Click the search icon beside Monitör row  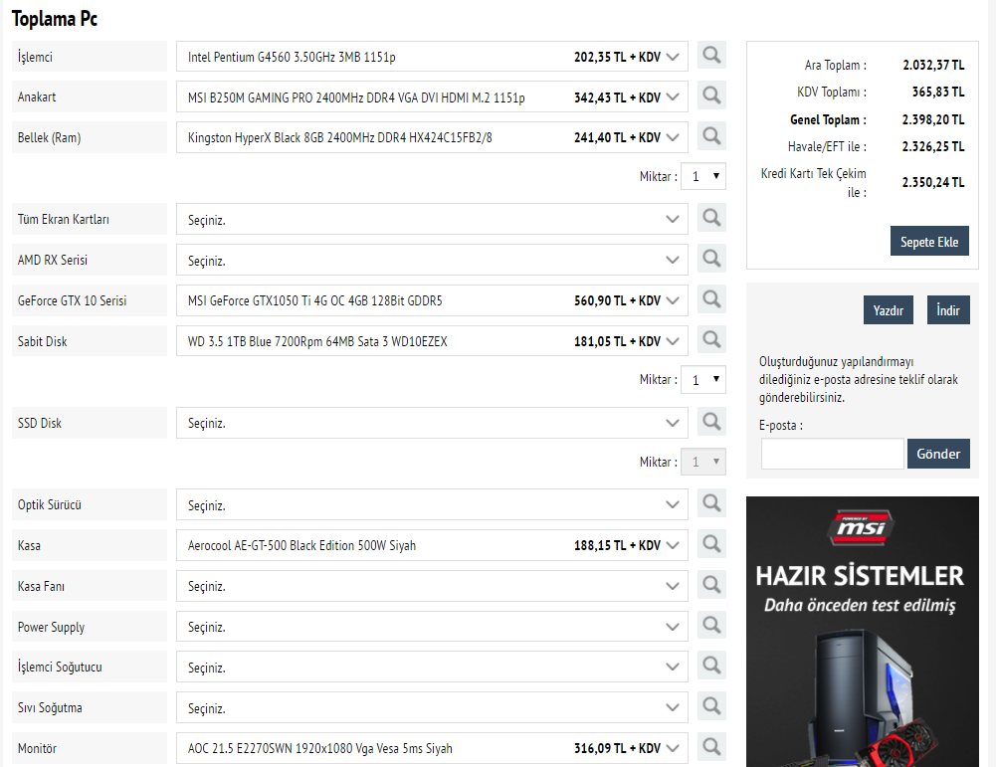point(711,747)
